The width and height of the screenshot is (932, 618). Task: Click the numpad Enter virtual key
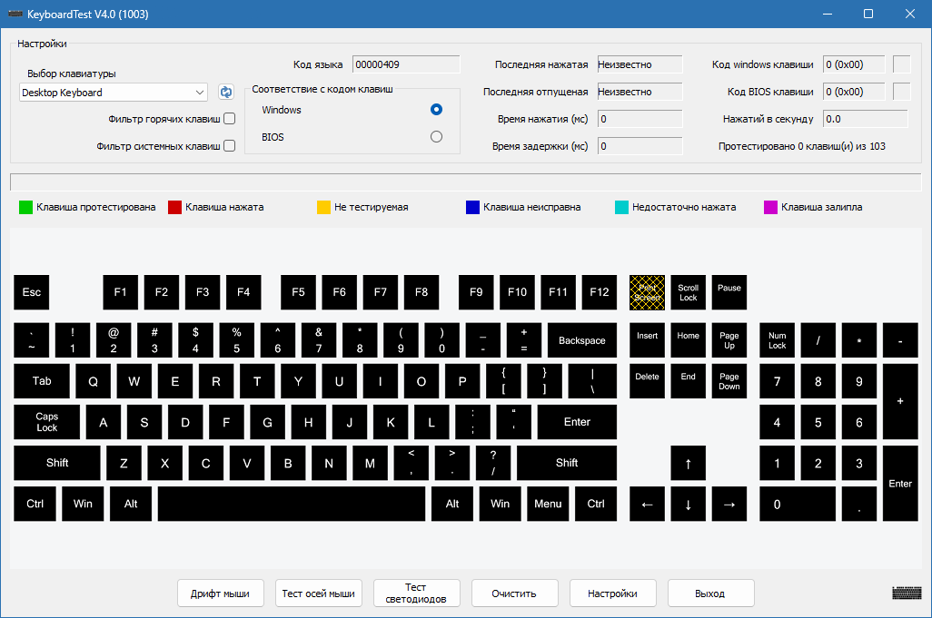[900, 484]
